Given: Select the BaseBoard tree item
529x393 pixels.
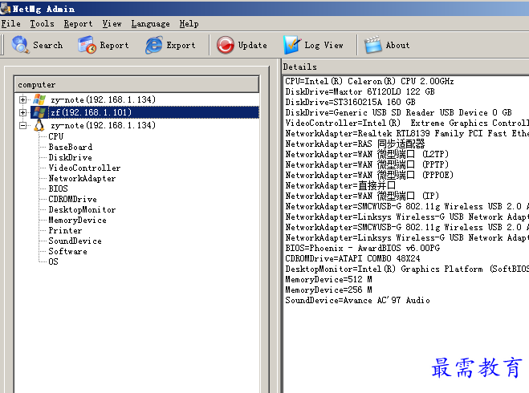Looking at the screenshot, I should pos(70,147).
